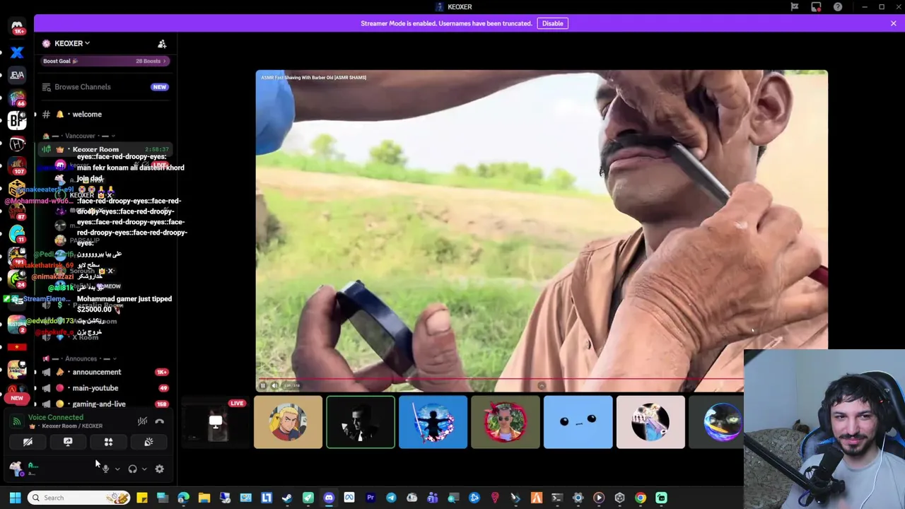The image size is (905, 509).
Task: Open Microsoft Edge from taskbar
Action: (x=183, y=498)
